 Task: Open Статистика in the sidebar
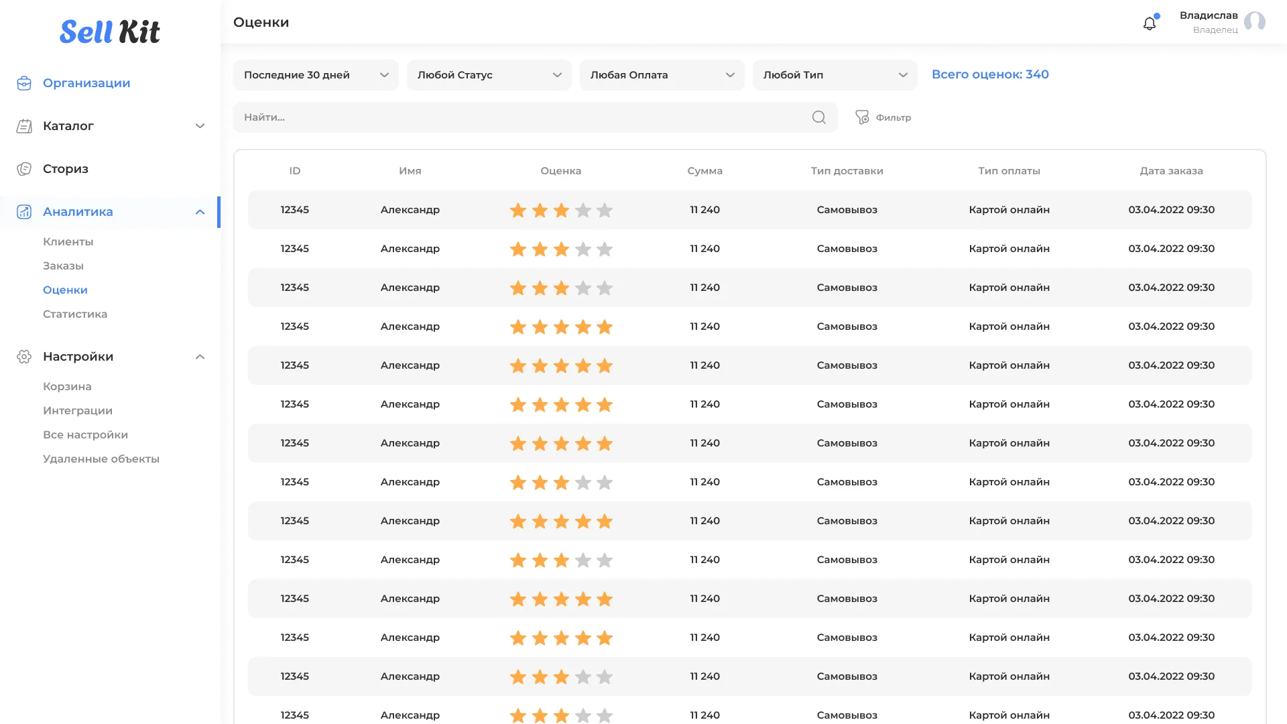[x=75, y=314]
